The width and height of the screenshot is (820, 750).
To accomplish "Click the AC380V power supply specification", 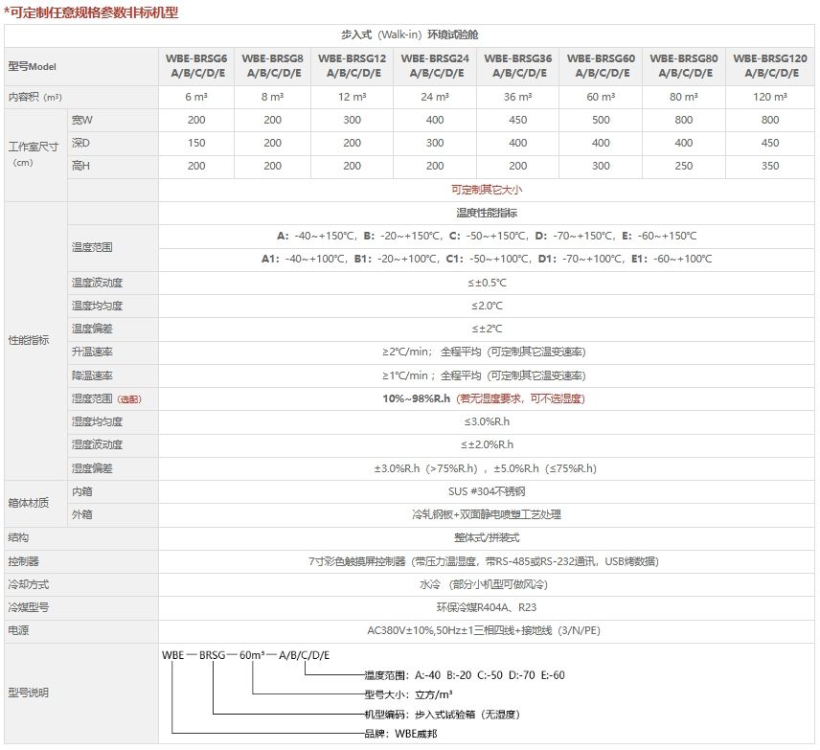I will (487, 630).
